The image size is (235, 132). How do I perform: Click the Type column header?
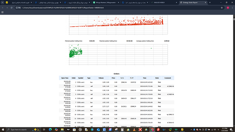pyautogui.click(x=89, y=78)
